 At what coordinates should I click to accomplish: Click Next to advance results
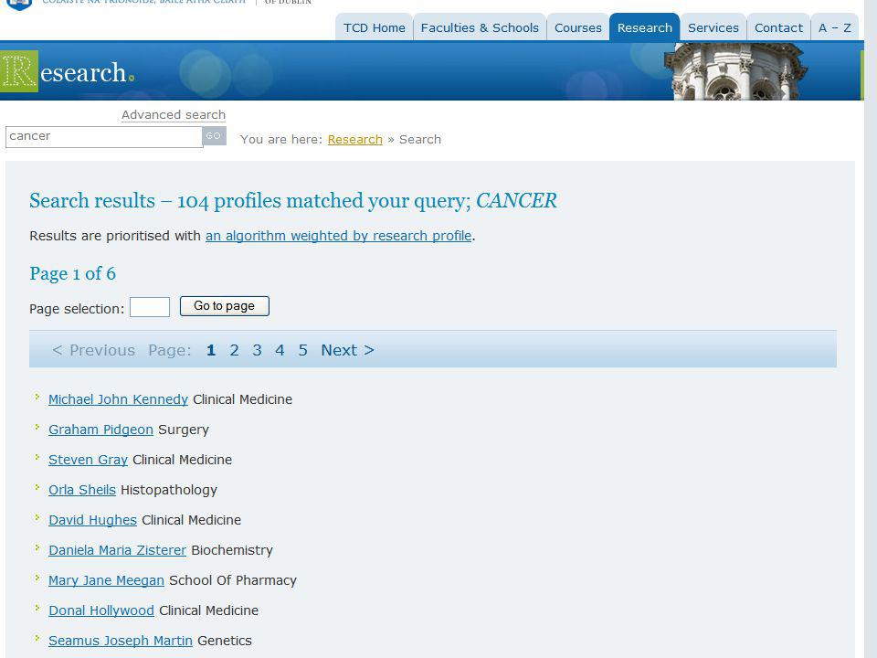pyautogui.click(x=347, y=350)
